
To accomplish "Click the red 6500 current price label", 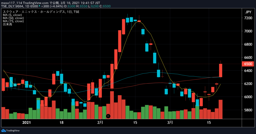I will (248, 64).
